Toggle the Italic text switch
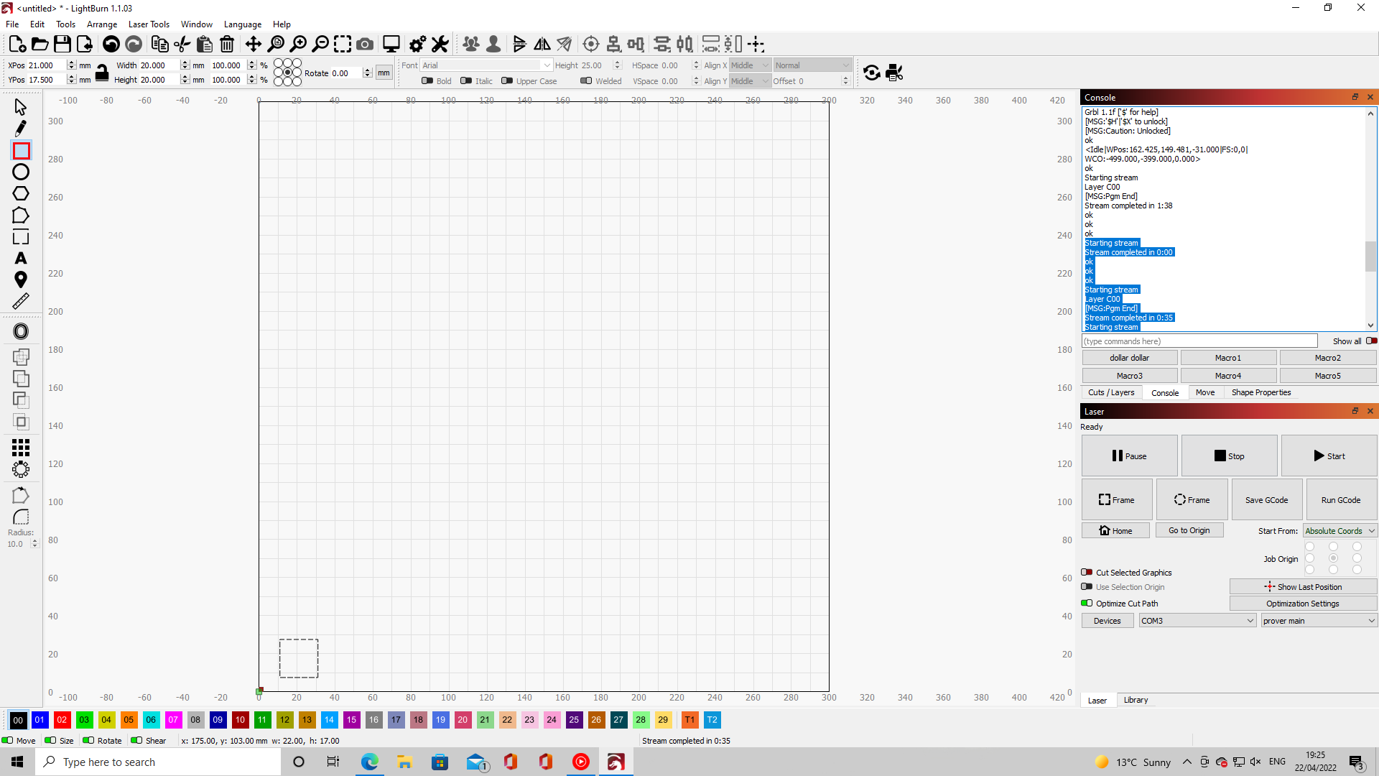The width and height of the screenshot is (1379, 776). pyautogui.click(x=466, y=80)
